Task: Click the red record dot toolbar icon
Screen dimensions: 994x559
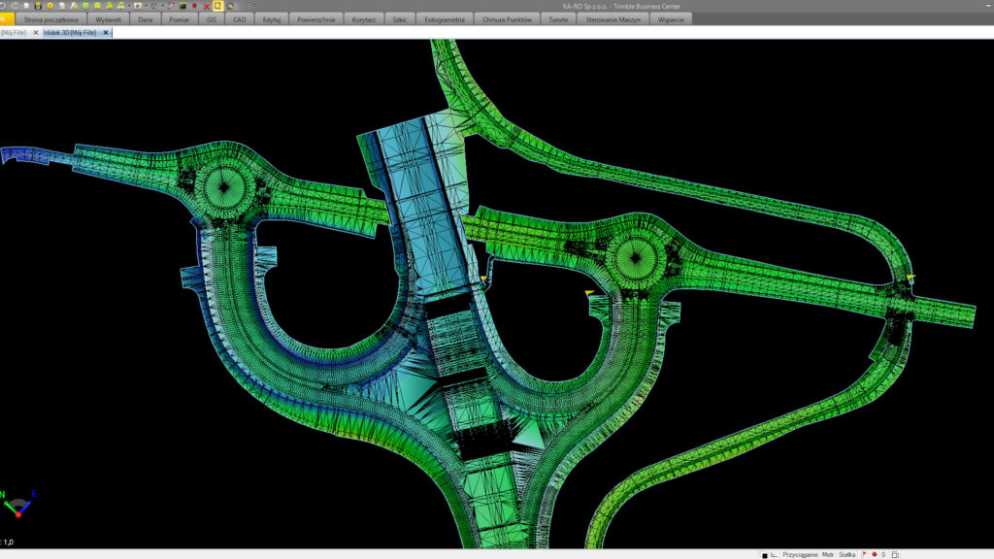Action: click(x=194, y=6)
